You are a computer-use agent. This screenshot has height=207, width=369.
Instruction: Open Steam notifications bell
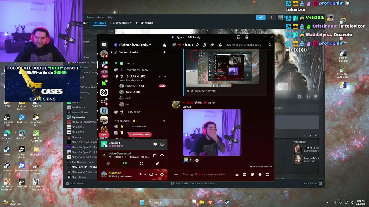click(x=271, y=18)
